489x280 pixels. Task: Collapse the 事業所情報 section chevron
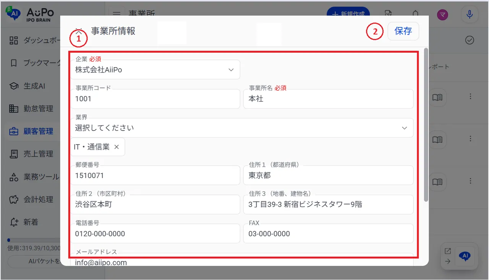click(79, 32)
